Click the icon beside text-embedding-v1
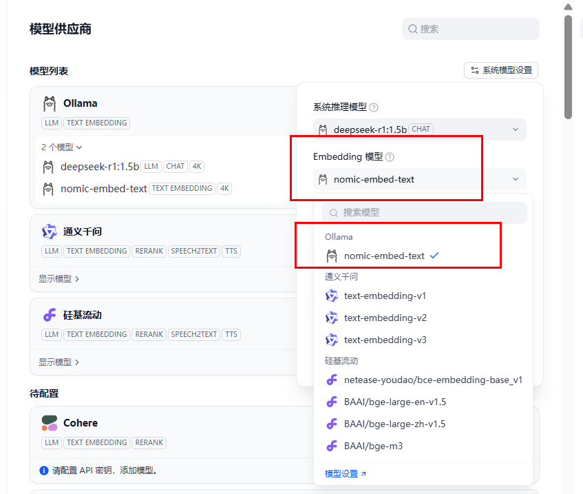 click(x=332, y=296)
